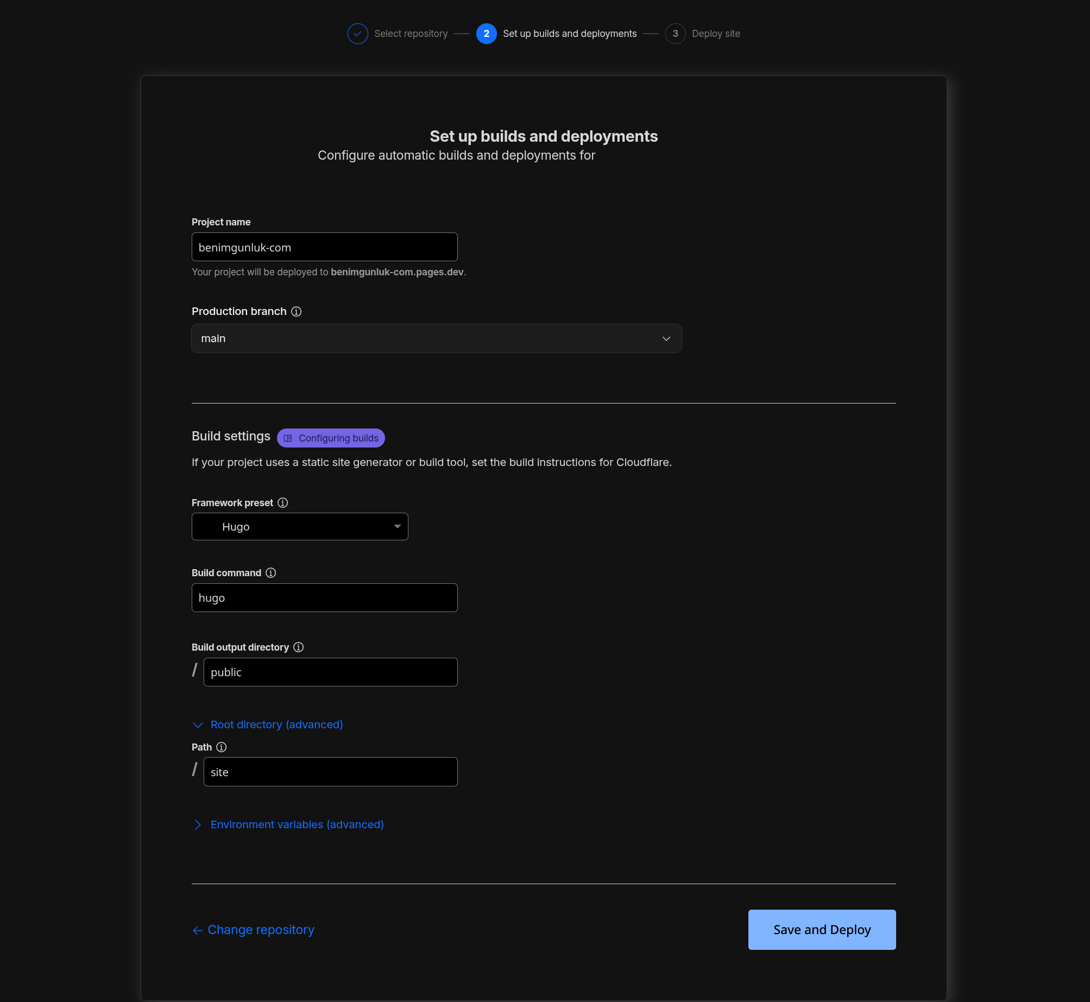Open the Production branch main dropdown
Viewport: 1090px width, 1002px height.
point(436,339)
